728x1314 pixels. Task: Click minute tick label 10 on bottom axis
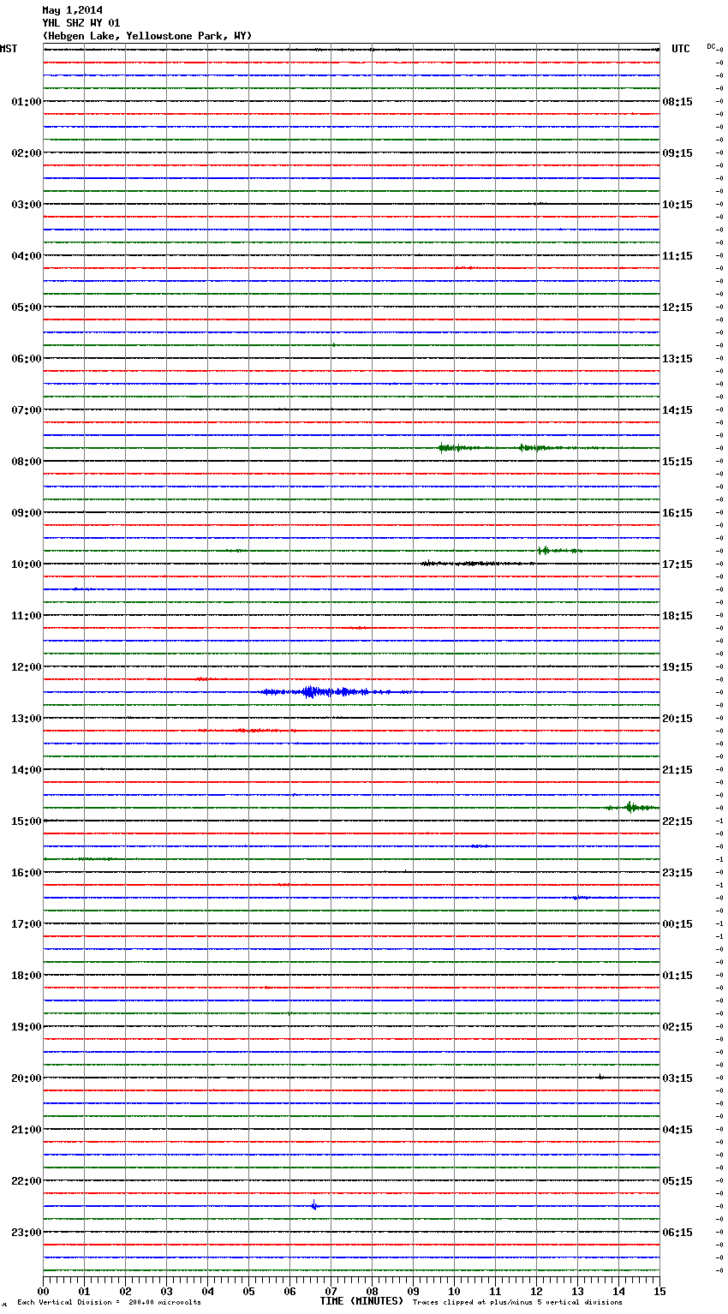click(454, 1291)
